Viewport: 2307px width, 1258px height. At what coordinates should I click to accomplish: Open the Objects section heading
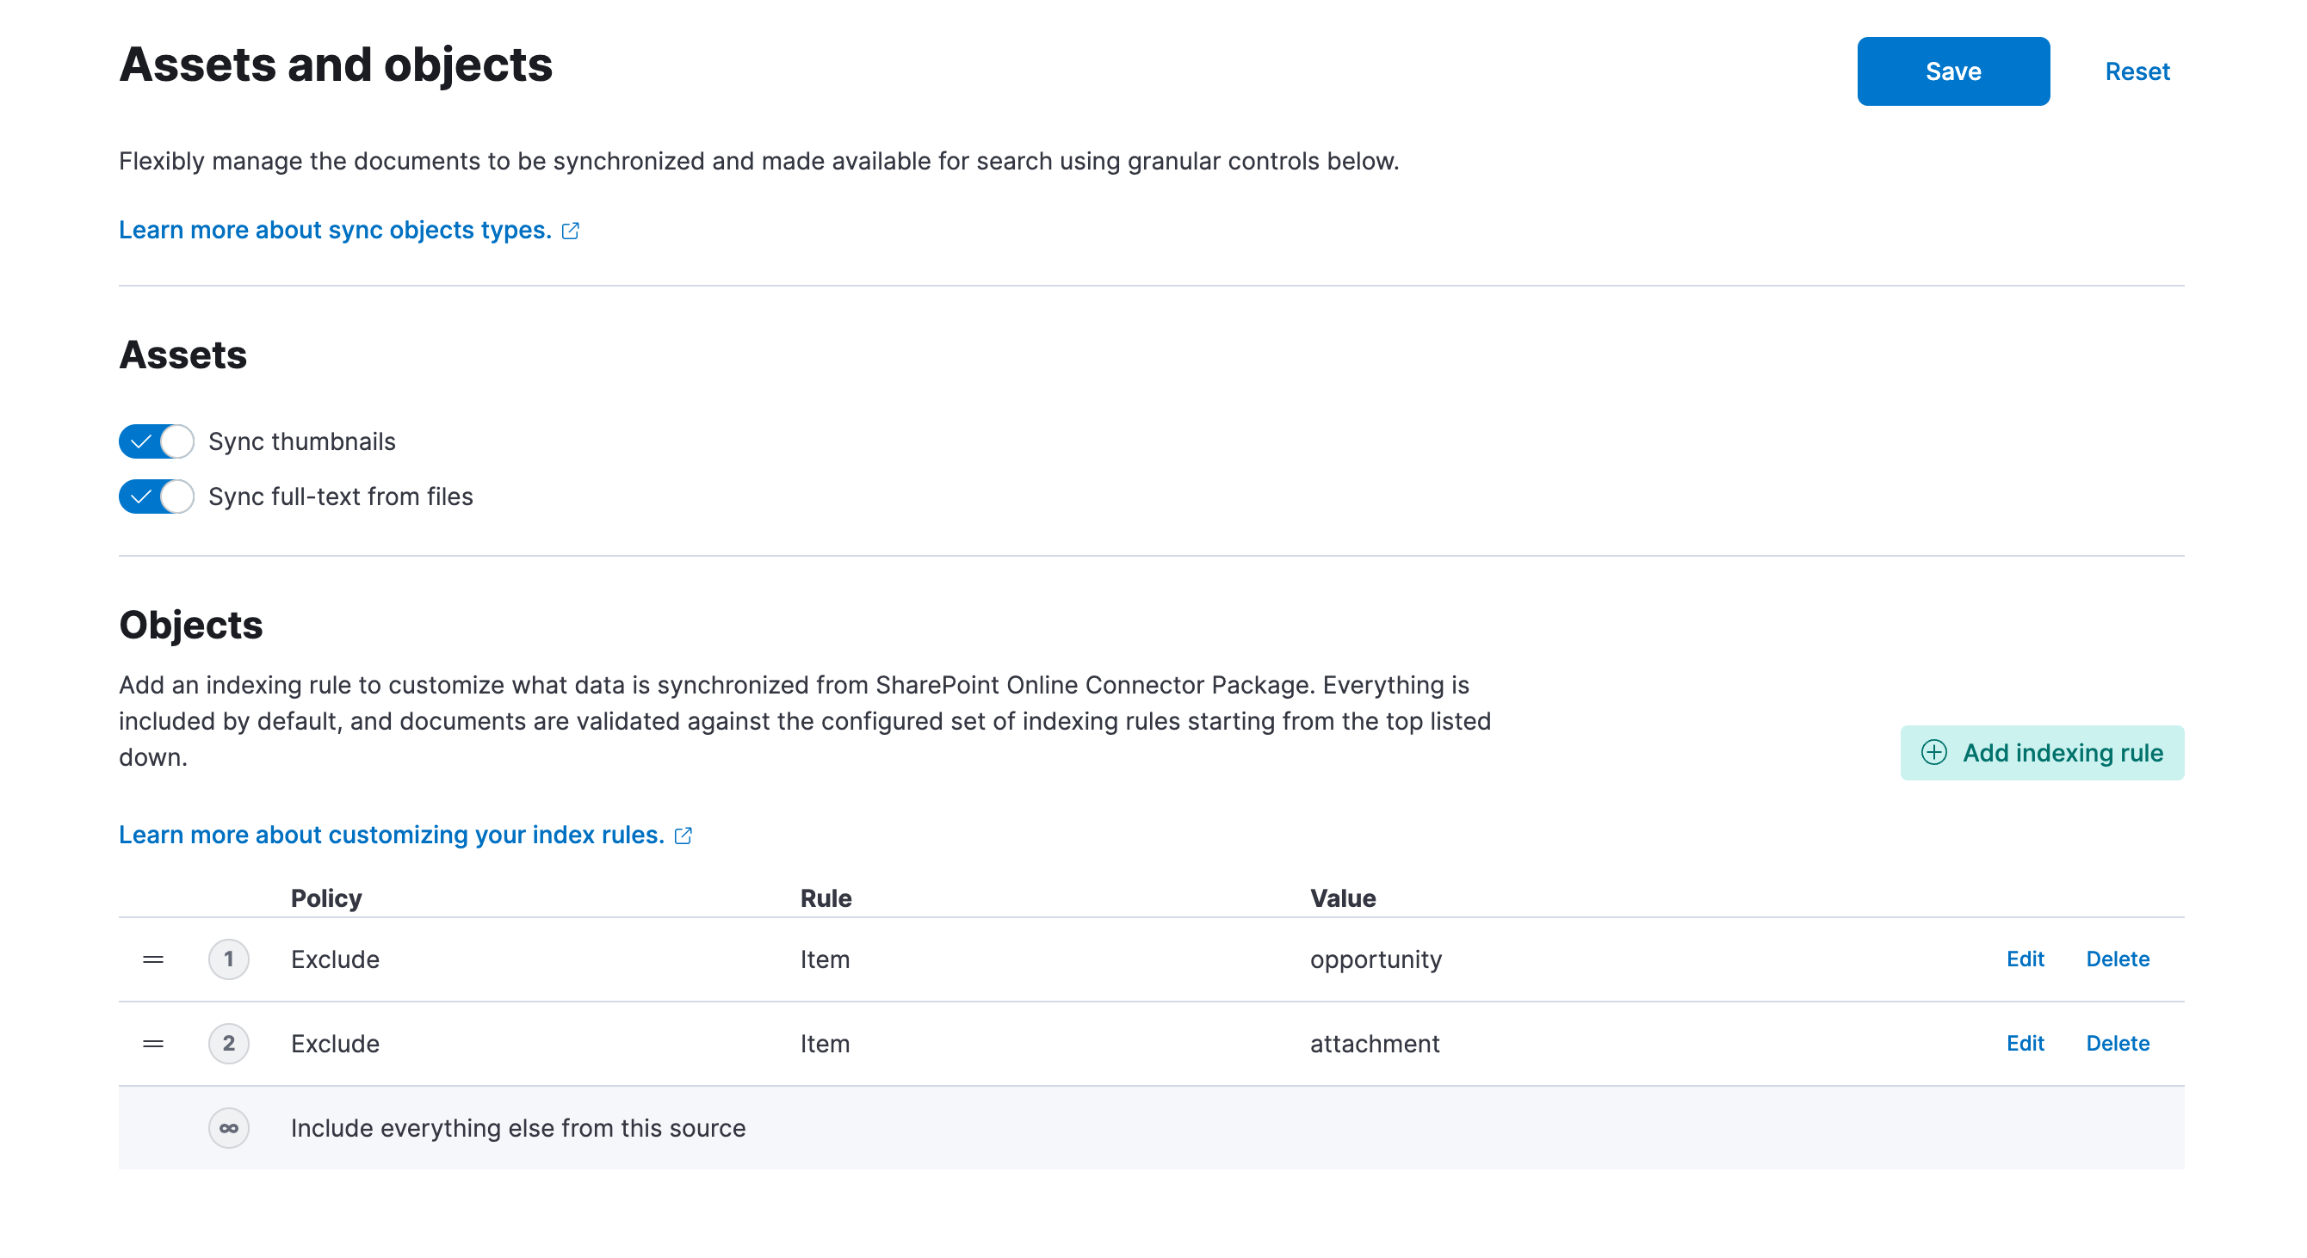point(190,625)
